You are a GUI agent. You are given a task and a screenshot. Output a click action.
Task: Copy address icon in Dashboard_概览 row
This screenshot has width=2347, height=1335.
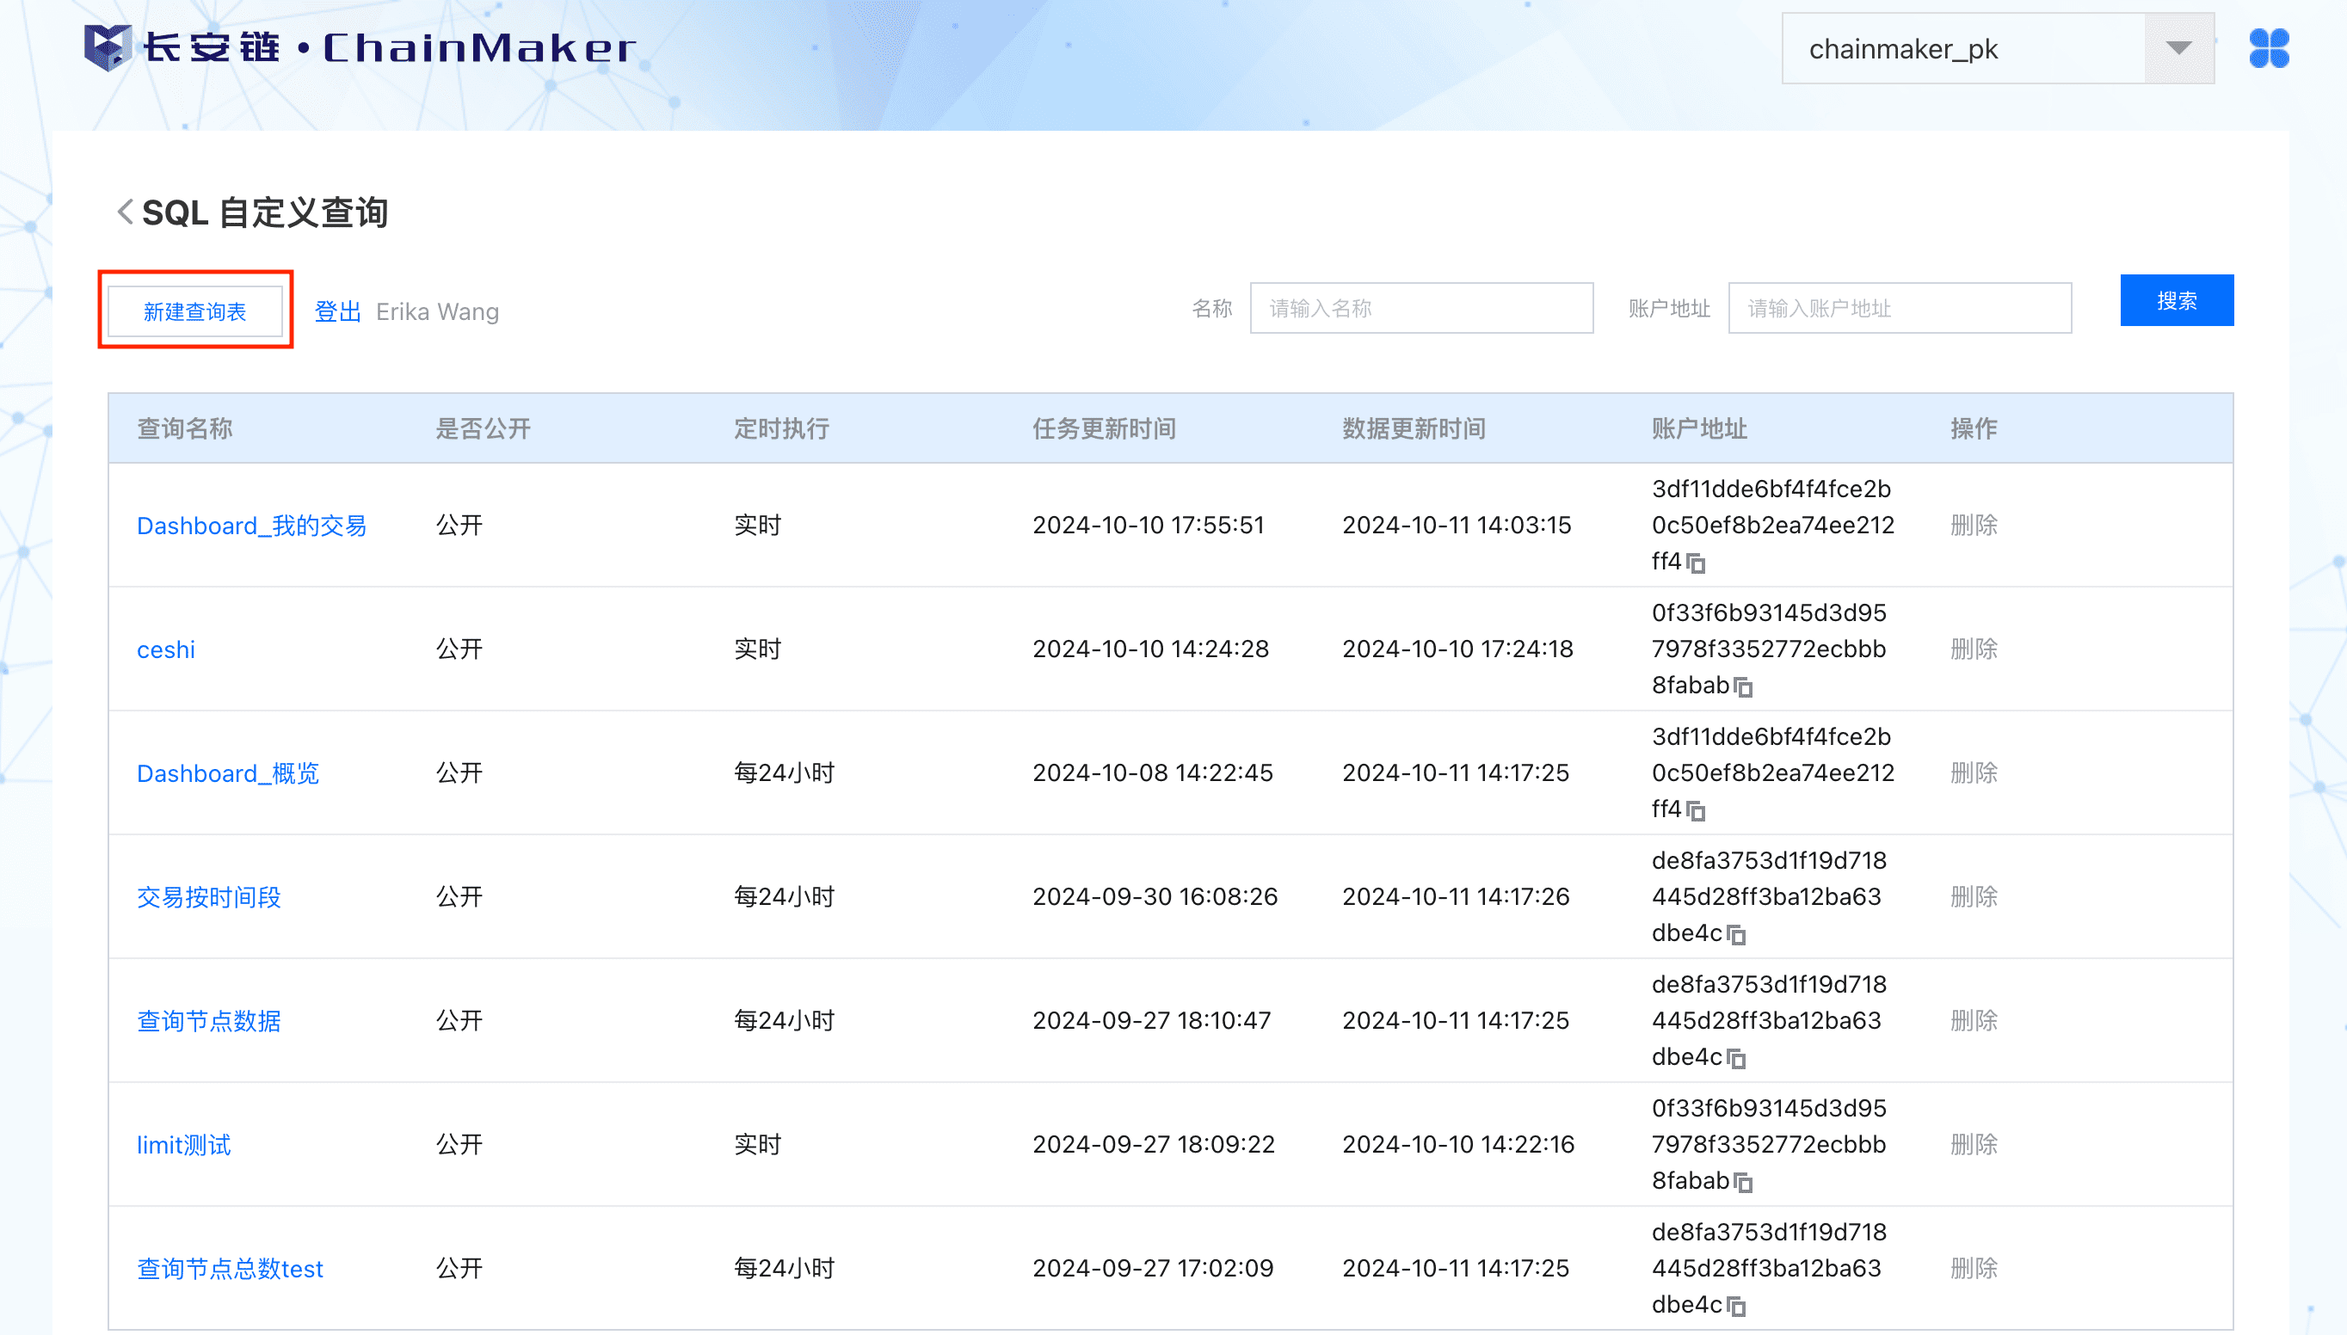coord(1696,810)
